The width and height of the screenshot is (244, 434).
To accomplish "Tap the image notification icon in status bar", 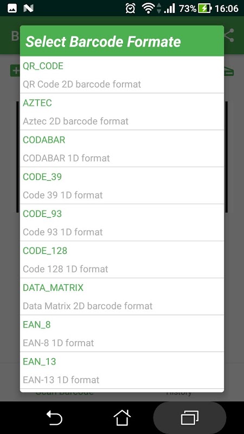I will 12,8.
